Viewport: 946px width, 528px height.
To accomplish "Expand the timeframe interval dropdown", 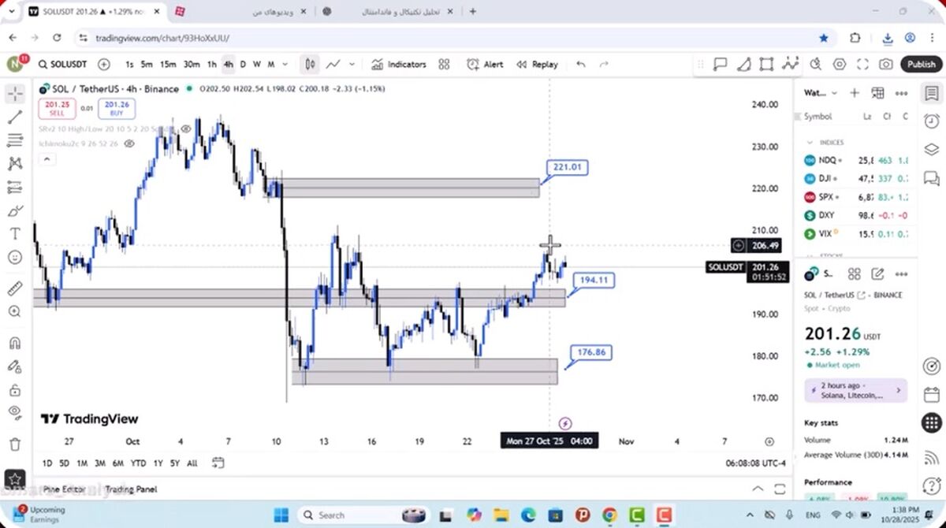I will click(285, 65).
